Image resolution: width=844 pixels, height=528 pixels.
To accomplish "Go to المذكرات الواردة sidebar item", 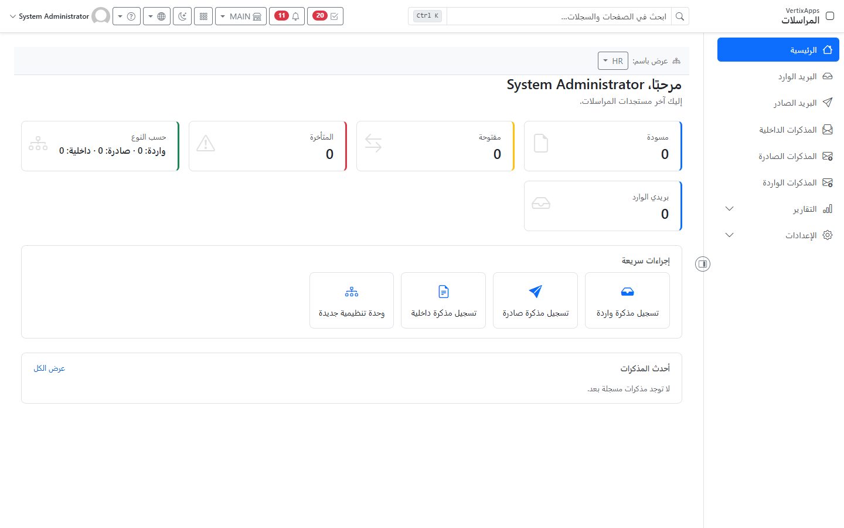I will coord(778,182).
